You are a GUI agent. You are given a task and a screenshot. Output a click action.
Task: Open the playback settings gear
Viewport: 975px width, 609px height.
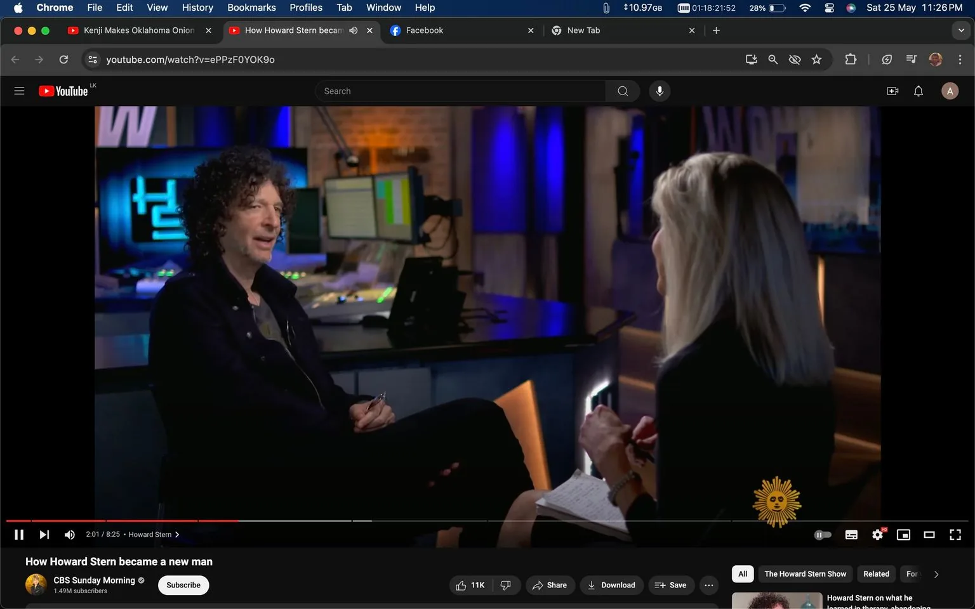point(877,534)
